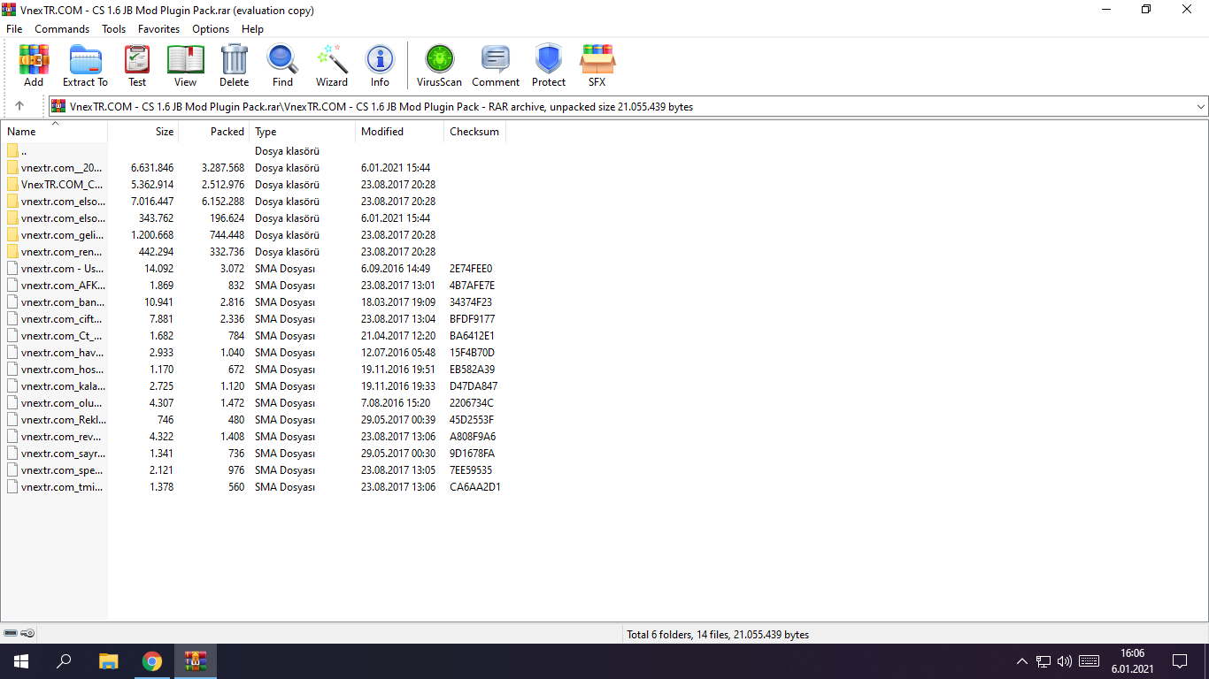The width and height of the screenshot is (1209, 679).
Task: Click the Delete trash bin icon
Action: point(235,66)
